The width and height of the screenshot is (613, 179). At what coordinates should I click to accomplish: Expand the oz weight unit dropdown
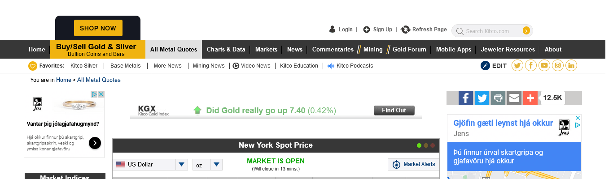pyautogui.click(x=217, y=165)
